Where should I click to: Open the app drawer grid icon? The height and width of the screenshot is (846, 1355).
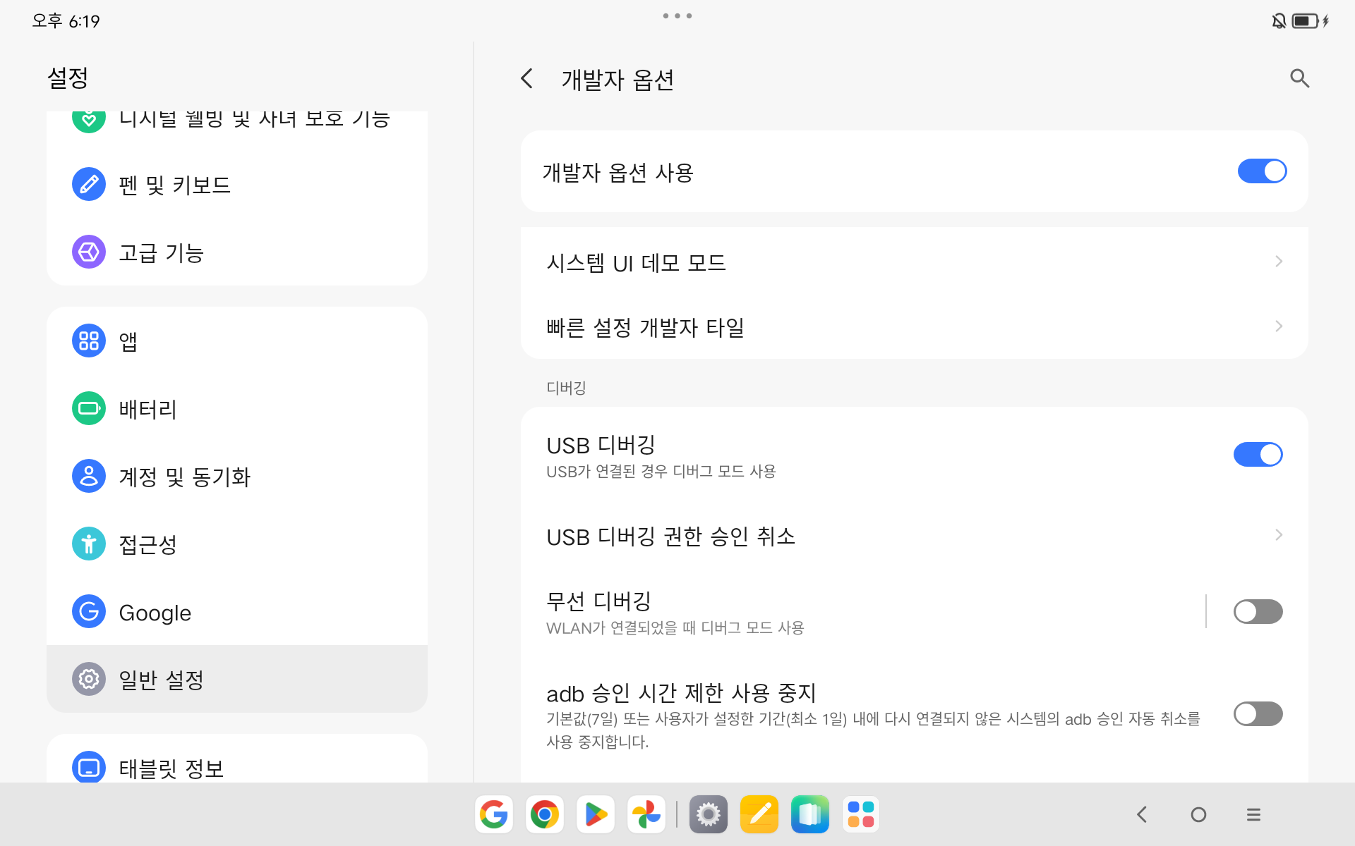tap(860, 815)
